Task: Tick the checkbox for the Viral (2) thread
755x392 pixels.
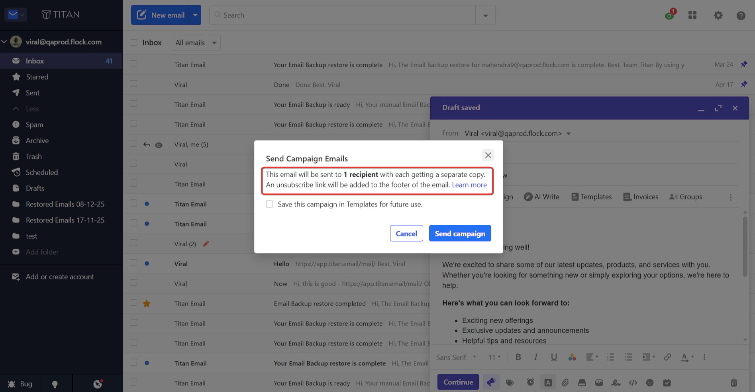Action: [133, 243]
